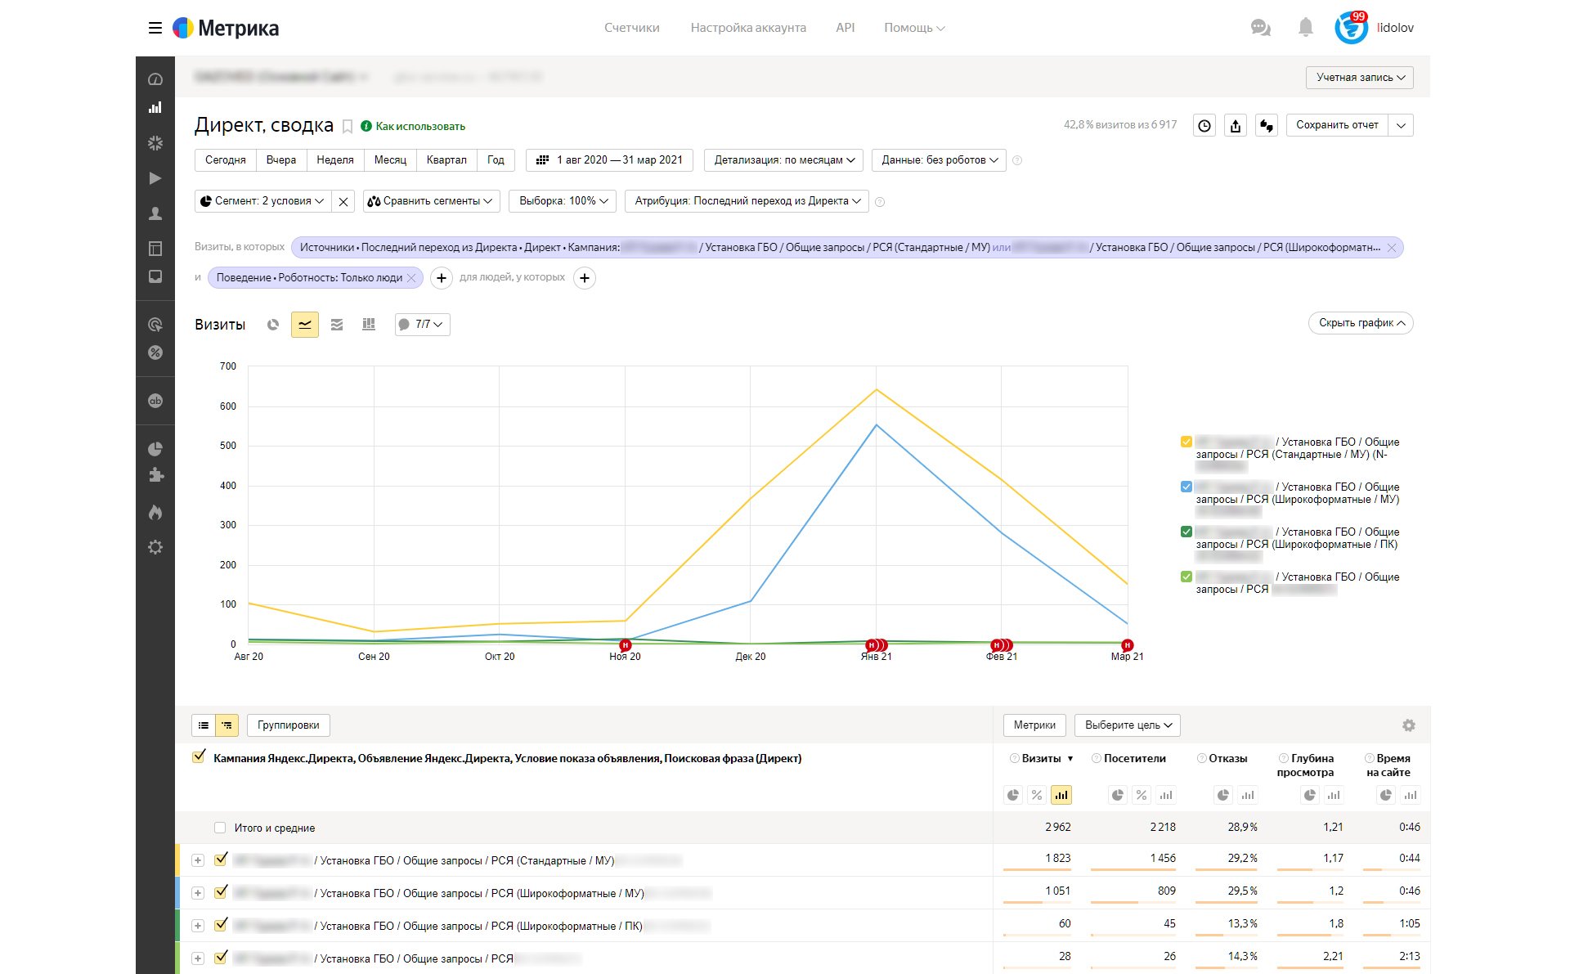Open Reports icon in left sidebar

coord(155,108)
